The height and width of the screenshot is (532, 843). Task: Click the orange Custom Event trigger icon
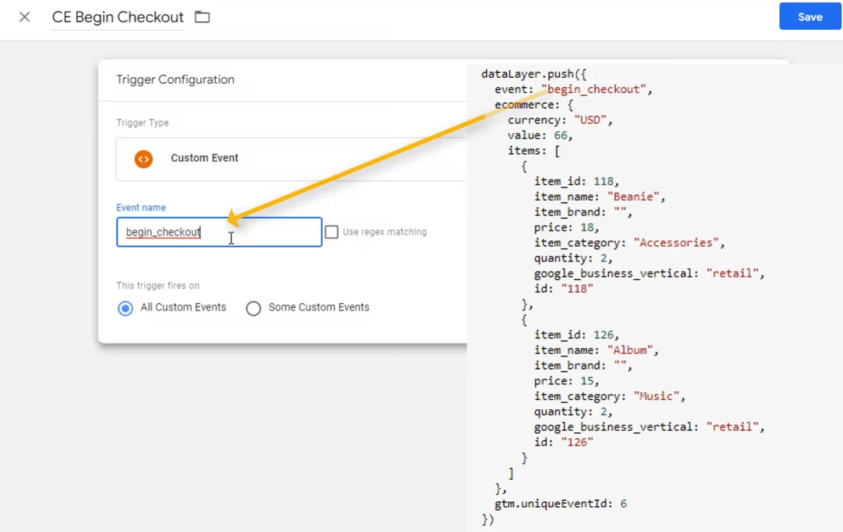pyautogui.click(x=143, y=159)
